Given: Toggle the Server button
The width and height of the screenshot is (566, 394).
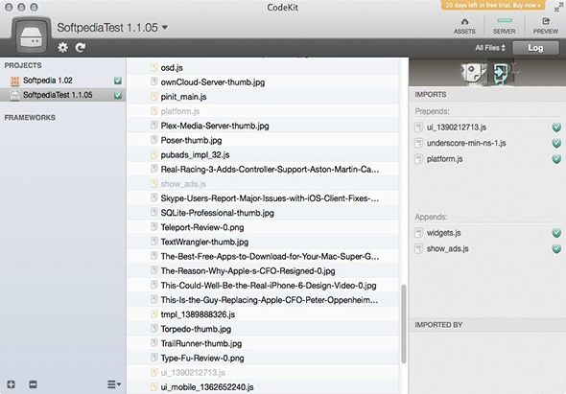Looking at the screenshot, I should pos(505,26).
